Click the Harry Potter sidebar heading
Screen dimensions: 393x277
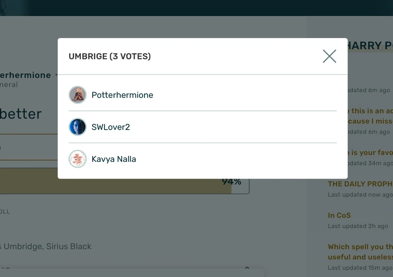[x=371, y=46]
